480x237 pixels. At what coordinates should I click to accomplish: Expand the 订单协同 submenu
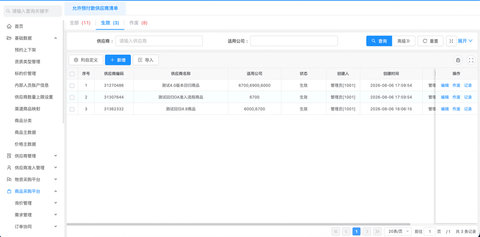point(56,227)
